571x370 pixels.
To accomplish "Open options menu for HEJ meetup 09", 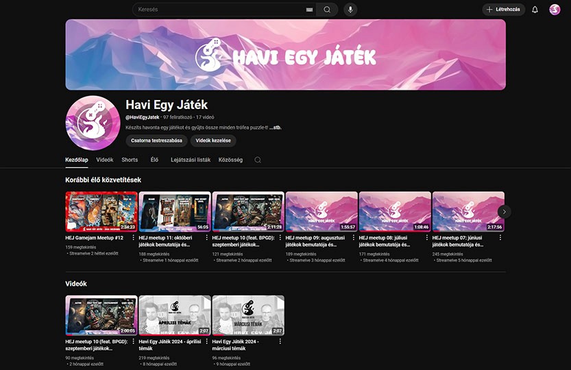I will tap(353, 238).
